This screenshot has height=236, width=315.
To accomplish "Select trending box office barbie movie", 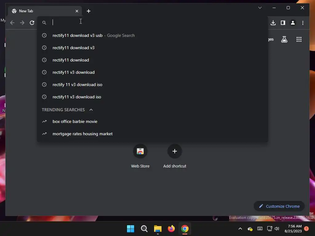I will point(153,121).
